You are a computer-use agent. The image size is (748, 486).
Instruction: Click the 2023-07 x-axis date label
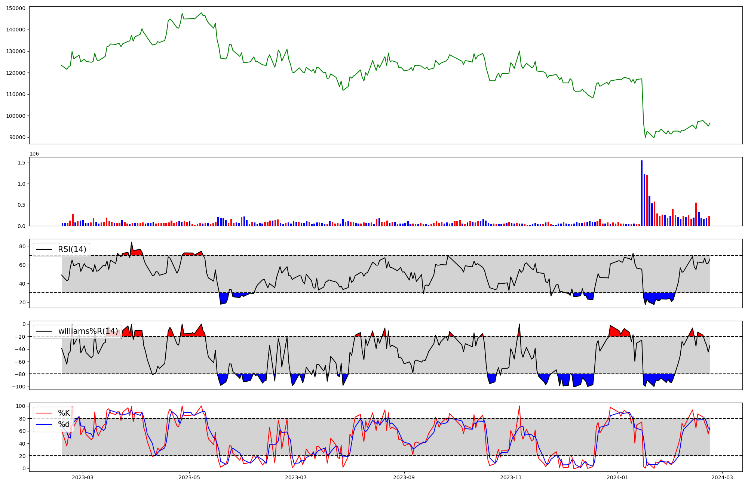click(296, 477)
